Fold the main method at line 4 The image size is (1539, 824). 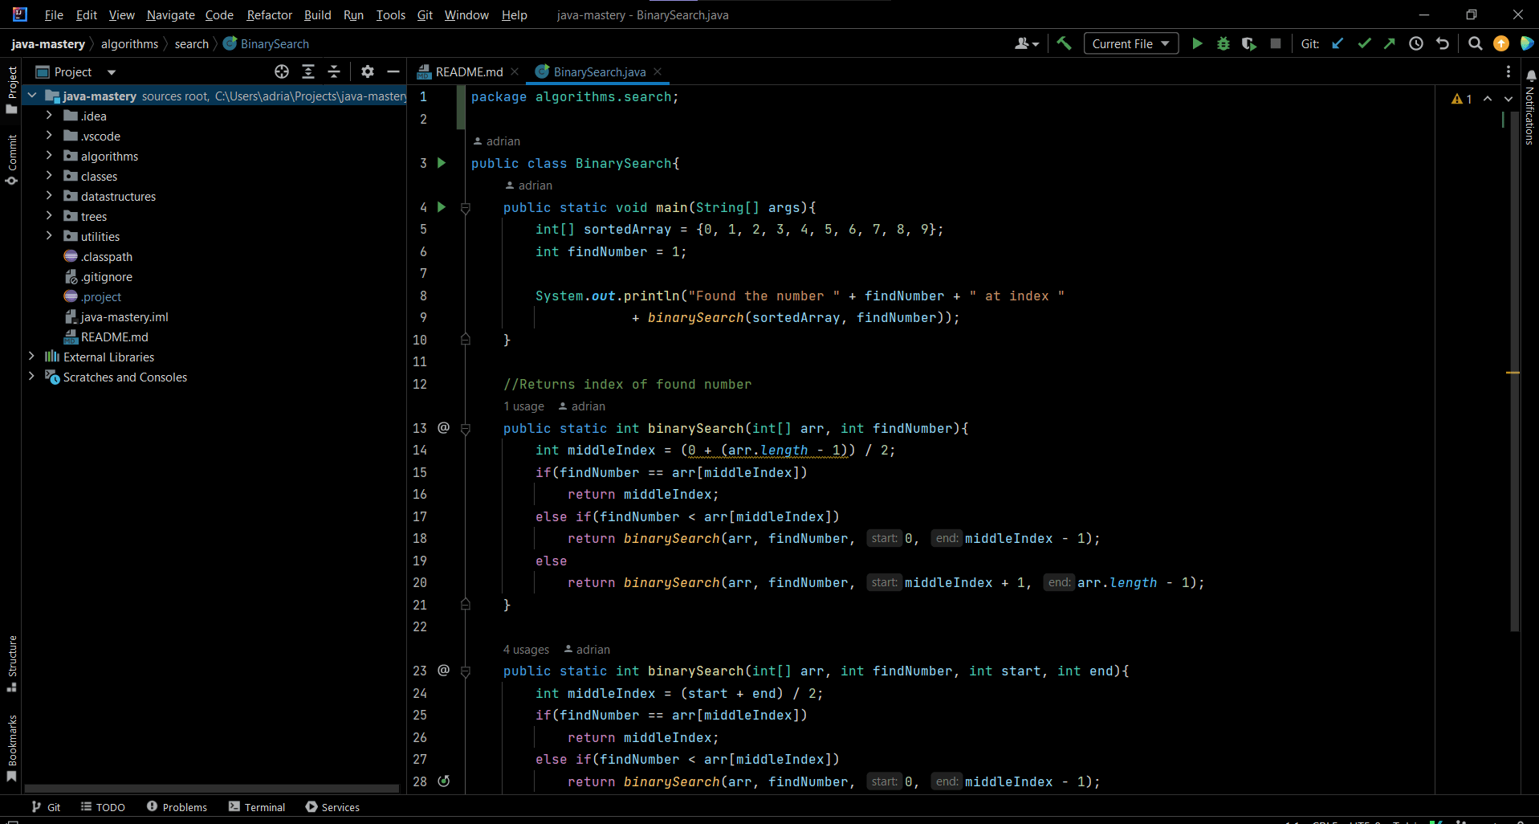(x=466, y=208)
